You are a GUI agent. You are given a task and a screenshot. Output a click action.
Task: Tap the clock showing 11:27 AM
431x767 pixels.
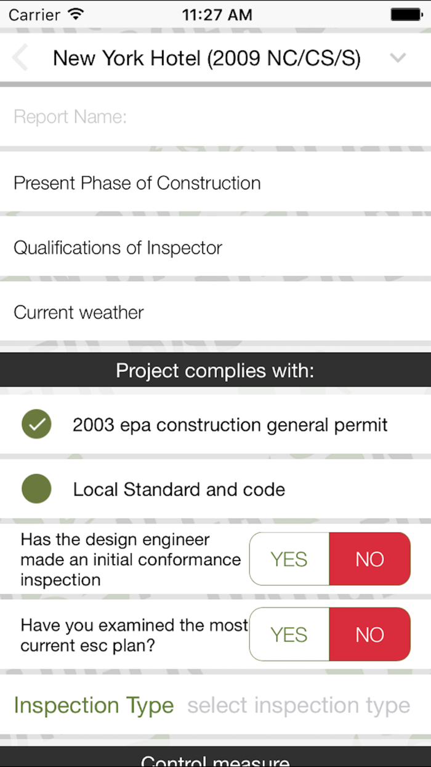[x=217, y=14]
